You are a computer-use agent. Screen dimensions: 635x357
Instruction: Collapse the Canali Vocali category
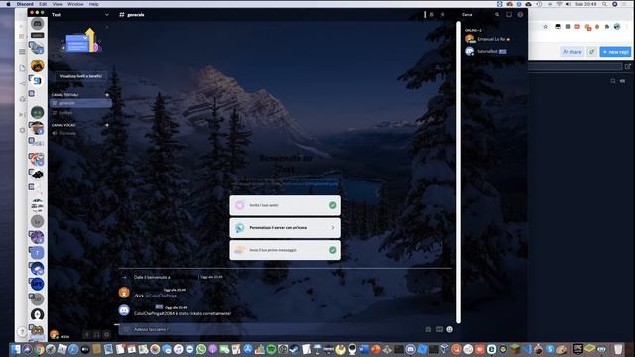[63, 125]
